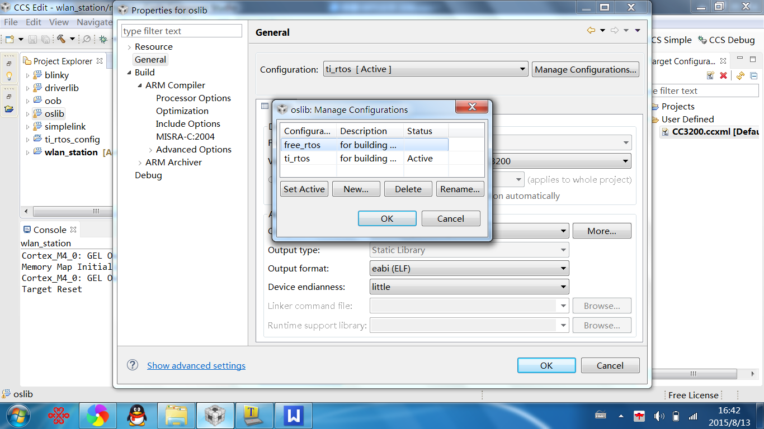
Task: Click the volume speaker tray icon
Action: [659, 416]
